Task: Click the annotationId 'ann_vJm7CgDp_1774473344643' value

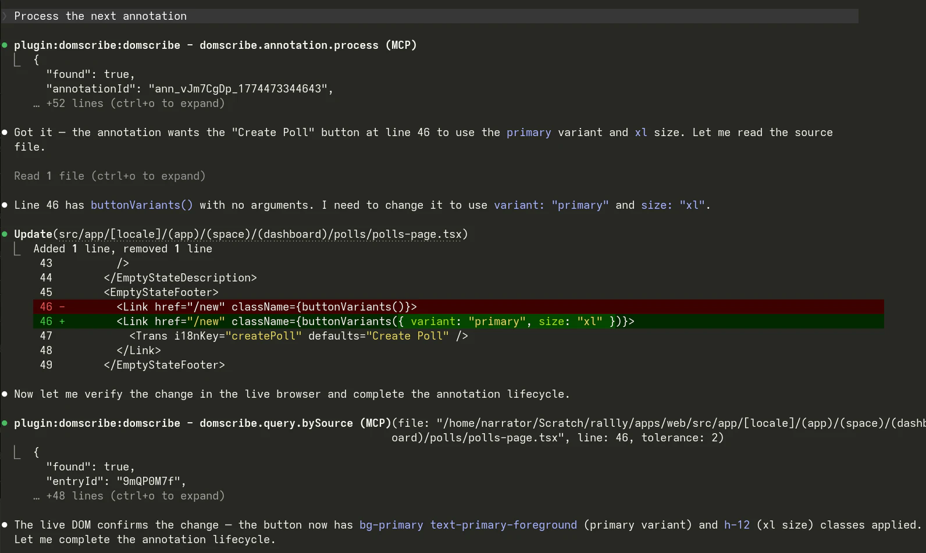Action: coord(238,89)
